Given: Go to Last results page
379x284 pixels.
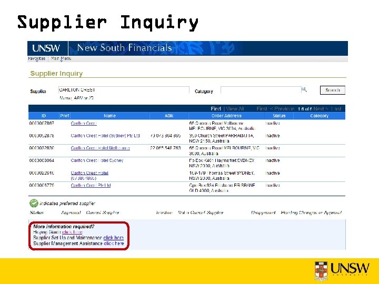Looking at the screenshot, I should pos(336,109).
